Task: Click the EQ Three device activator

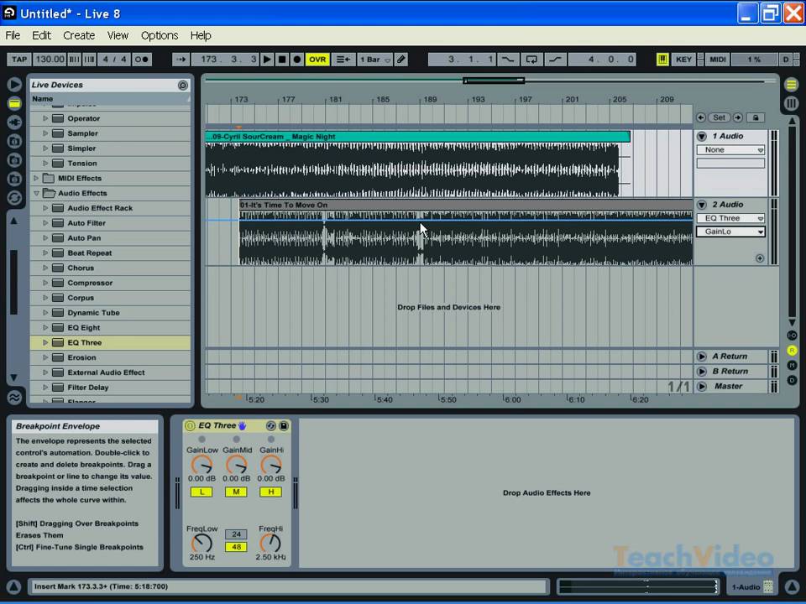Action: (x=191, y=426)
